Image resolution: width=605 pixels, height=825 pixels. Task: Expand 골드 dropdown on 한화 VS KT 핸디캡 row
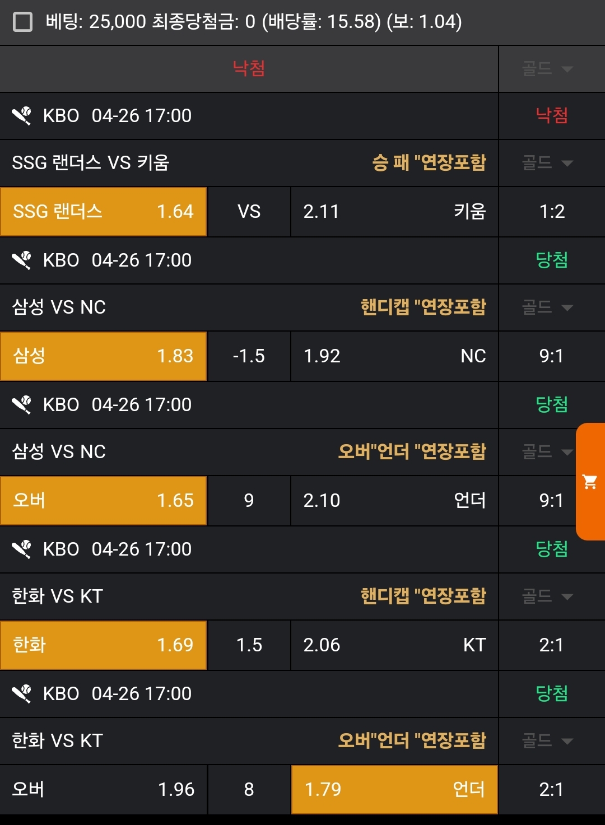click(547, 596)
